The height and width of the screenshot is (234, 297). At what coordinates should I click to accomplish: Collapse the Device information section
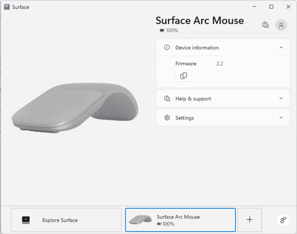click(281, 47)
